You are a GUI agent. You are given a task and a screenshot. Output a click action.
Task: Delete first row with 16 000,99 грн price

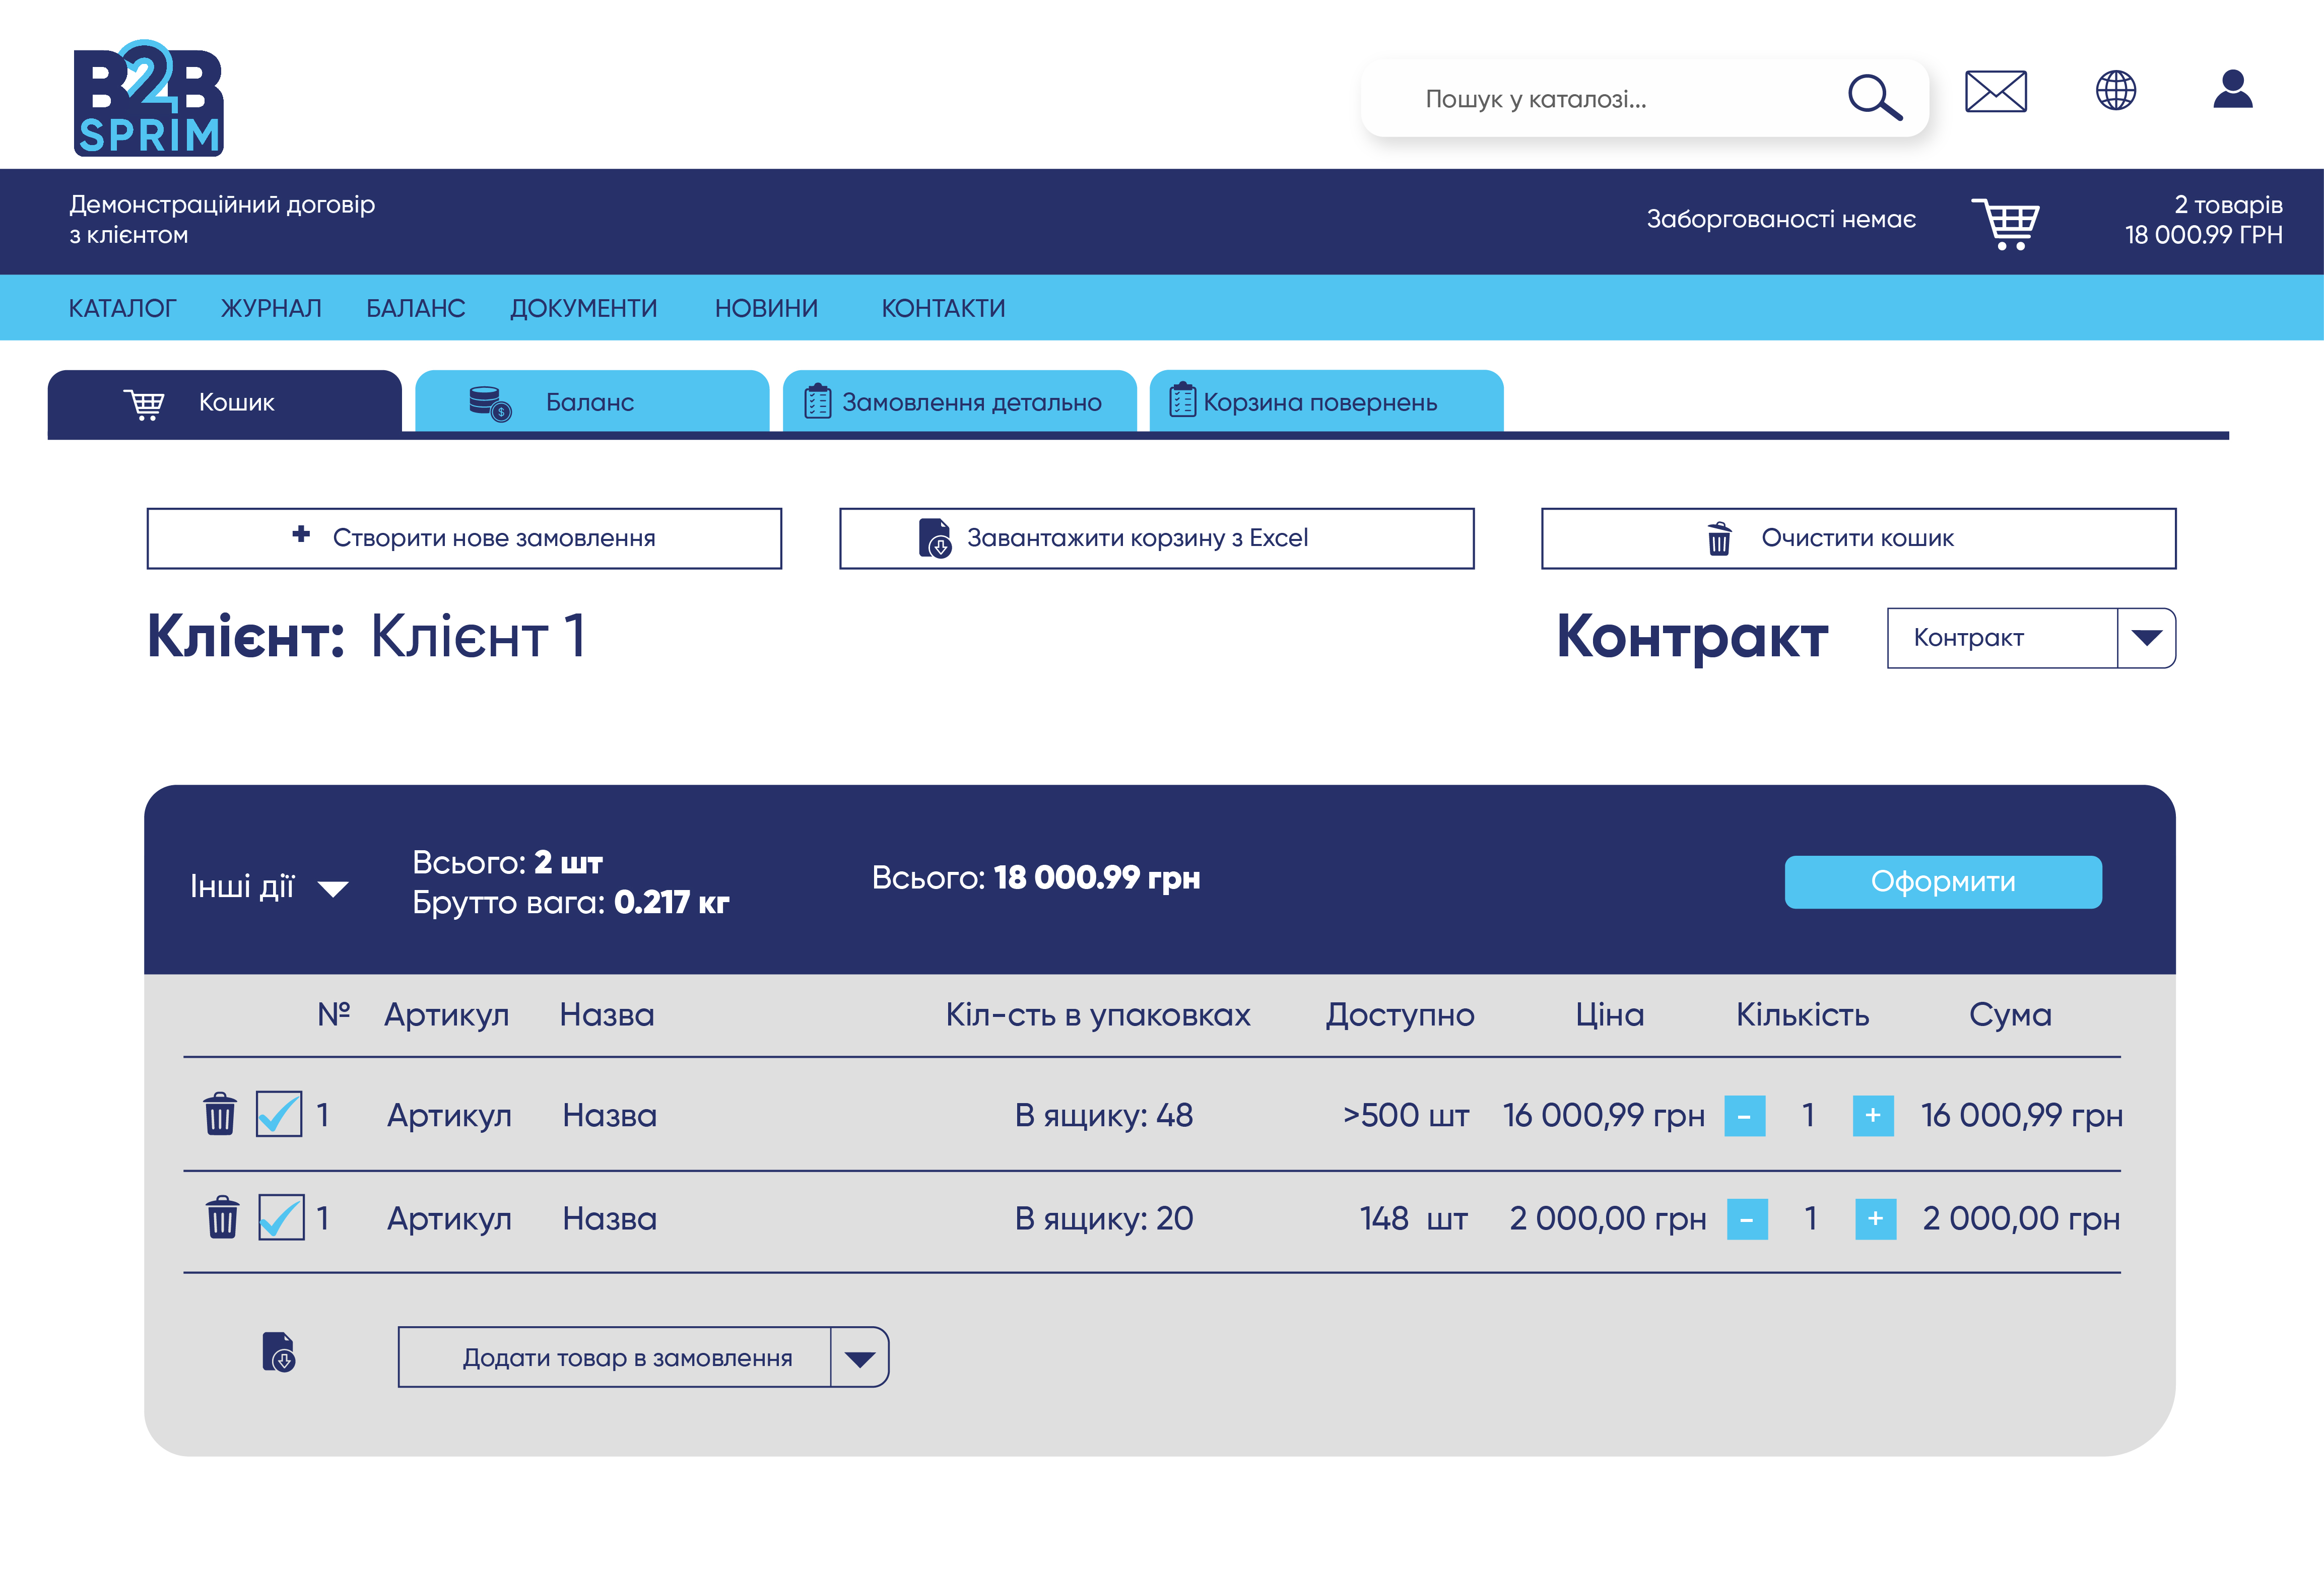[220, 1113]
